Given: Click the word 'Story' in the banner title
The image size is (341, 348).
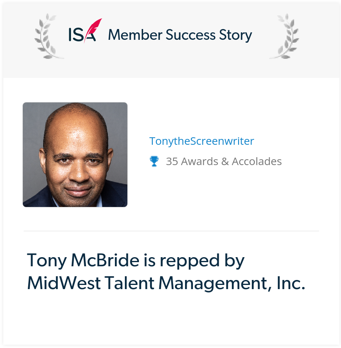Looking at the screenshot, I should pos(236,36).
